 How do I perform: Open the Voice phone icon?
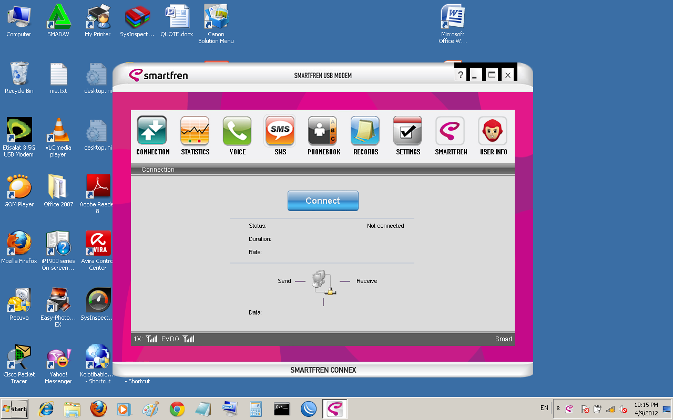238,131
